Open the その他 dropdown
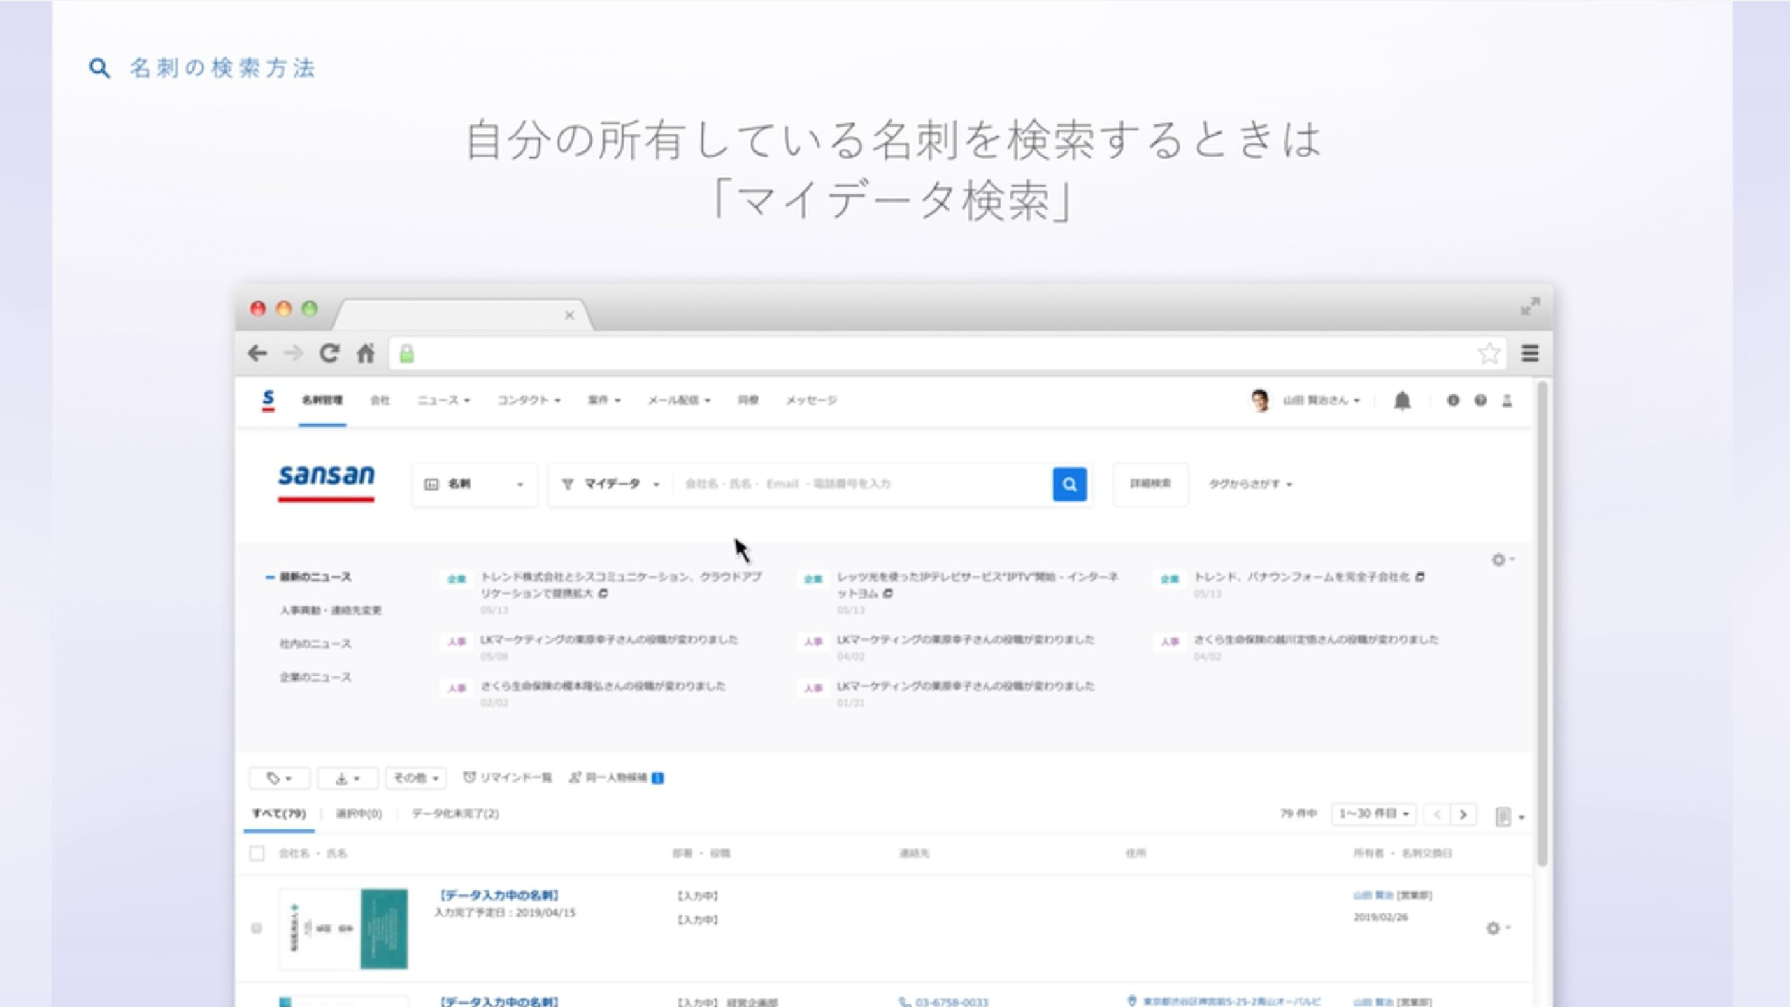This screenshot has width=1790, height=1007. [416, 778]
